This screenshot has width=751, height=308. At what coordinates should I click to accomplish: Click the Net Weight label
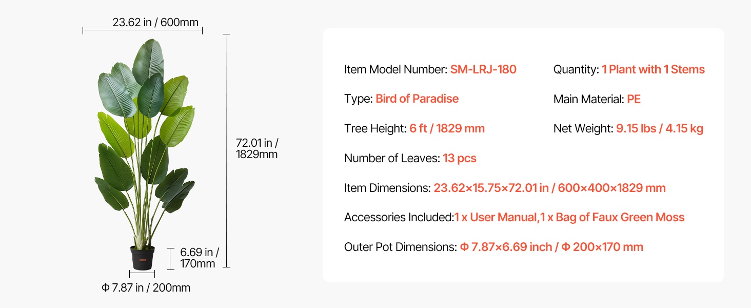pos(583,129)
